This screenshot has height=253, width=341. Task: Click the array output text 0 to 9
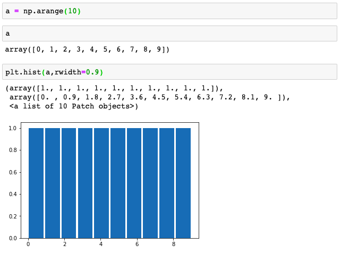coord(87,49)
